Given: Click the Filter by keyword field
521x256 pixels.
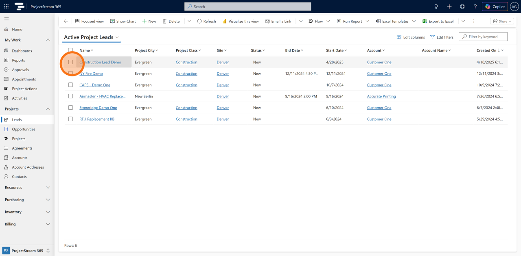Looking at the screenshot, I should click(483, 37).
